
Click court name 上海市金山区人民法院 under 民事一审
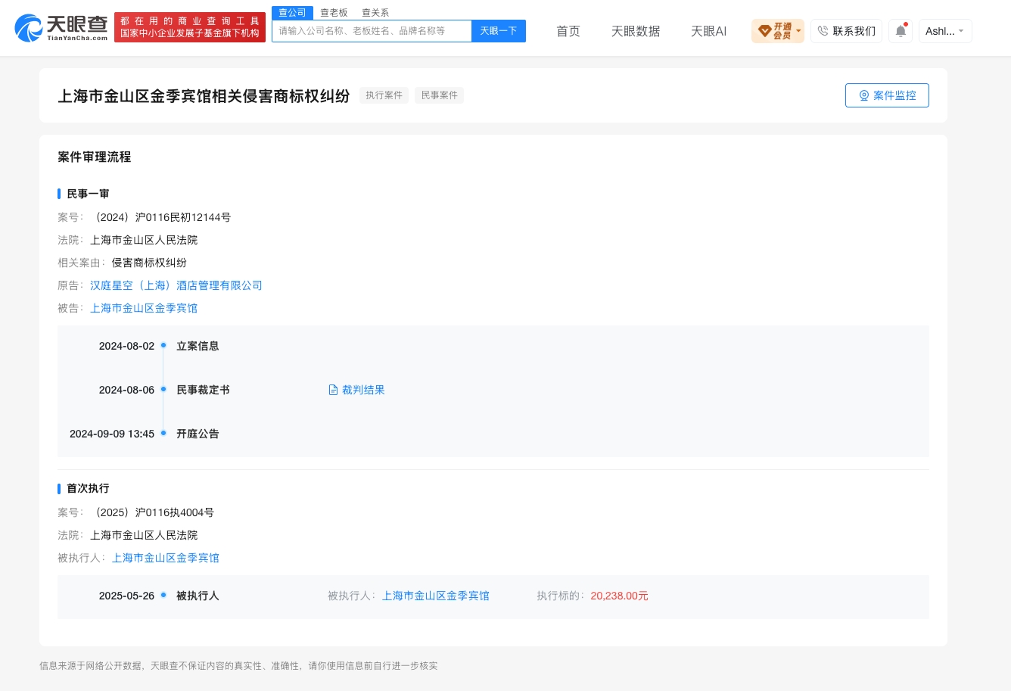tap(144, 240)
